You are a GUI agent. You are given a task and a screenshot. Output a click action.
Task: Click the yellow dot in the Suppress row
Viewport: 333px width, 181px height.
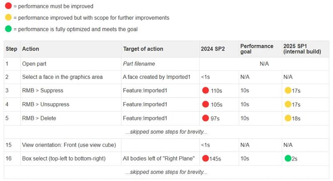coord(288,90)
